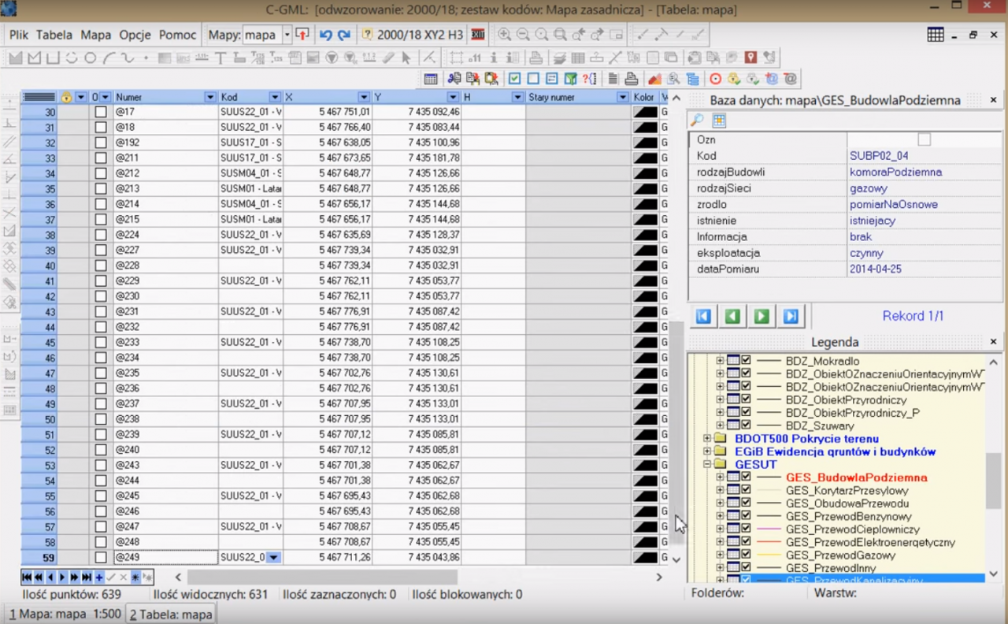The width and height of the screenshot is (1008, 624).
Task: Tick the checkbox for point @17
Action: pyautogui.click(x=101, y=112)
